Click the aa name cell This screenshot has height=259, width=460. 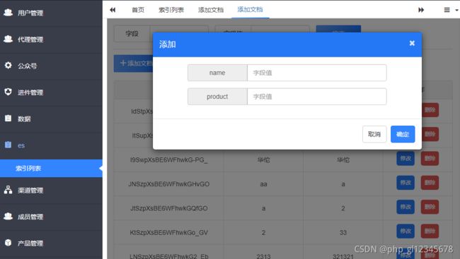[263, 184]
